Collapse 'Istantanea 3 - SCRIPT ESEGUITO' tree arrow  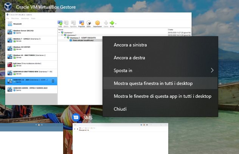65,38
